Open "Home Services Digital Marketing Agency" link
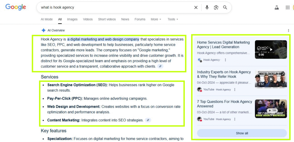The height and width of the screenshot is (142, 294). (223, 45)
